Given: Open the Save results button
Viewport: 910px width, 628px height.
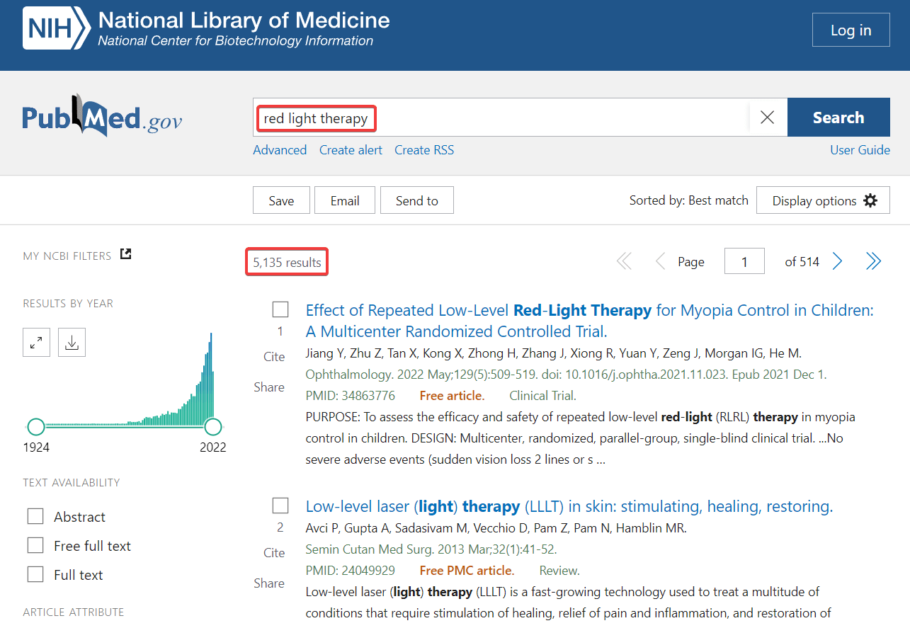Looking at the screenshot, I should click(281, 200).
